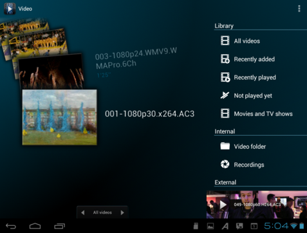Viewport: 307px width, 233px height.
Task: Tap the SD card notification icon
Action: (196, 226)
